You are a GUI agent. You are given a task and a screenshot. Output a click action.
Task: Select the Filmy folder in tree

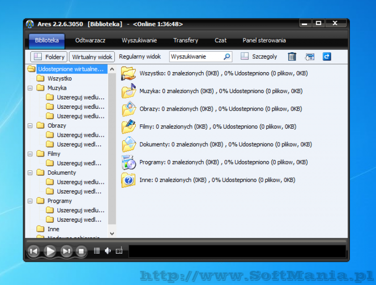[54, 154]
